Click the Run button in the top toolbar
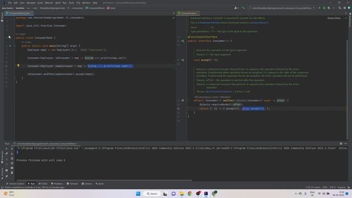The image size is (352, 198). (x=319, y=8)
